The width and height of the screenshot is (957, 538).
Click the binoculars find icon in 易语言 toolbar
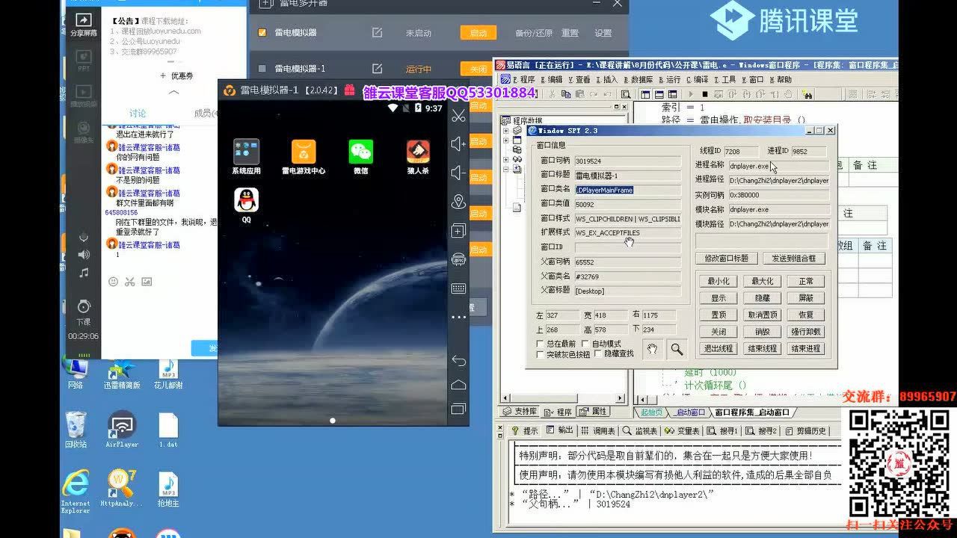tap(807, 95)
